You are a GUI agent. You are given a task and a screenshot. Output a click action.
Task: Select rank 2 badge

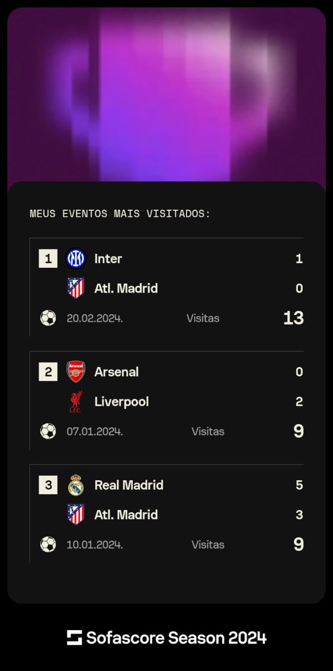pos(48,372)
